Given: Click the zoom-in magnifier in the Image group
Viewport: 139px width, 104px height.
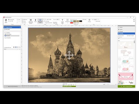Looking at the screenshot, I should tap(44, 19).
